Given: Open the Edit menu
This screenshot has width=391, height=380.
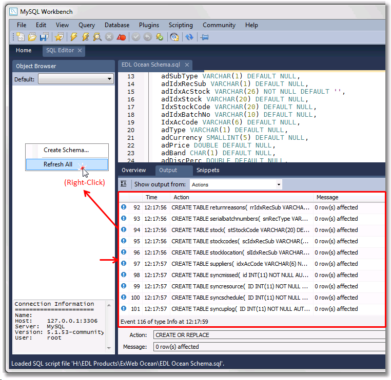Looking at the screenshot, I should (x=41, y=25).
